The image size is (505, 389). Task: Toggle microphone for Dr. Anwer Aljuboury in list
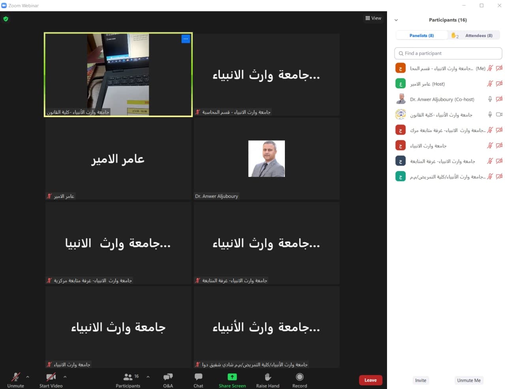click(490, 99)
